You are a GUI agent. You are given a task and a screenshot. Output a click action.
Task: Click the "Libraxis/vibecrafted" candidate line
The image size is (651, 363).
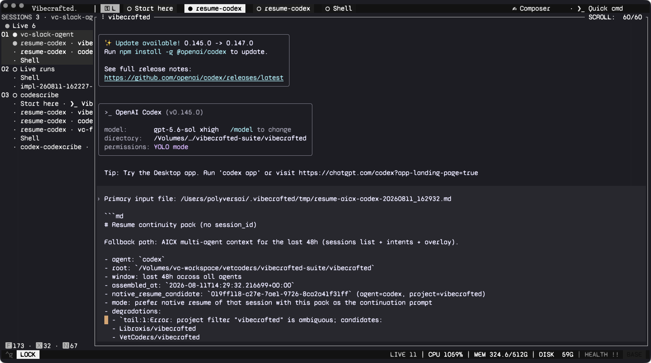point(157,329)
